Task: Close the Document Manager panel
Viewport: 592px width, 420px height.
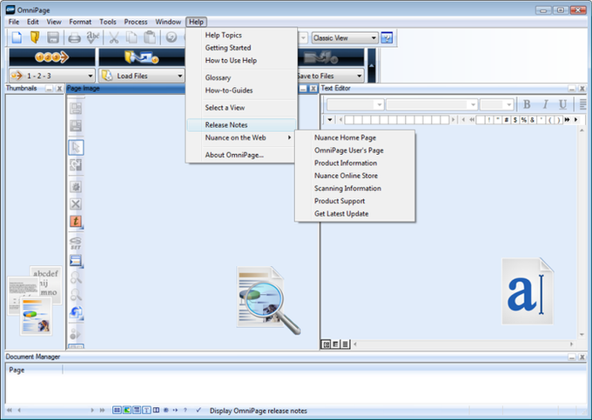Action: point(582,357)
